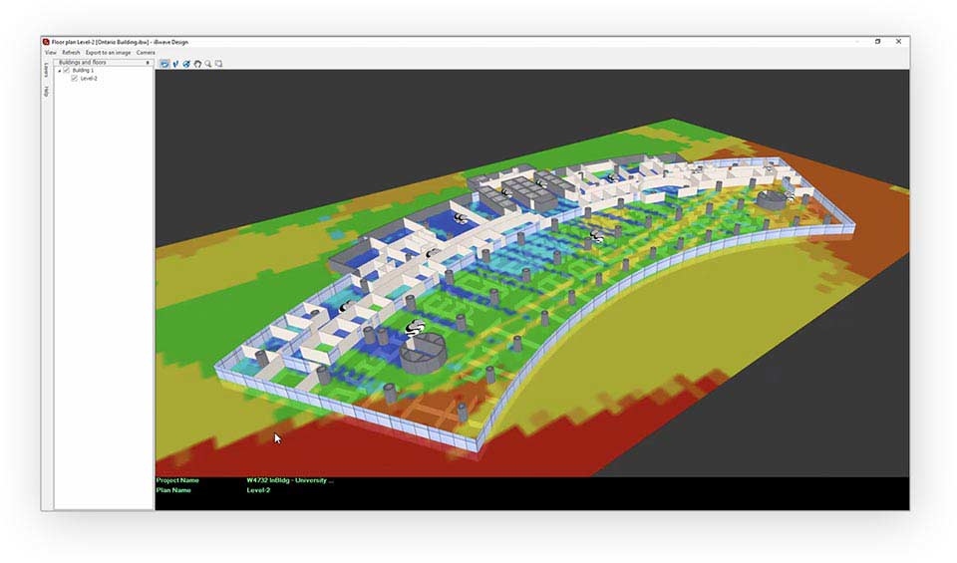Open the View menu
Viewport: 957px width, 563px height.
(50, 52)
